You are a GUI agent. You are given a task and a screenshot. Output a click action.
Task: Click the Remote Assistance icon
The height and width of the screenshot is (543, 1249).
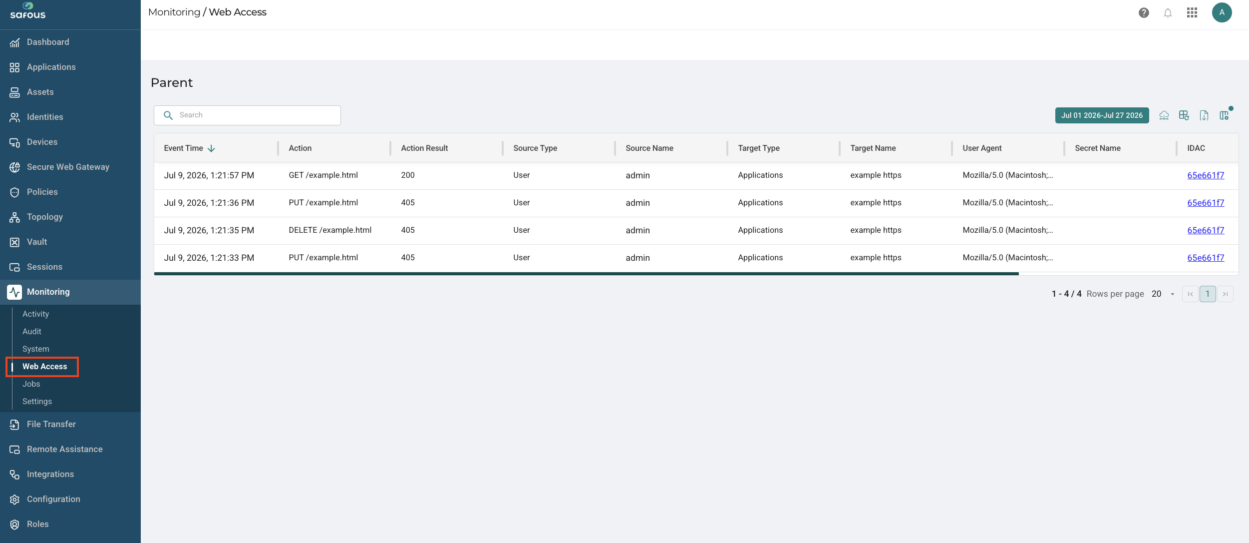14,450
